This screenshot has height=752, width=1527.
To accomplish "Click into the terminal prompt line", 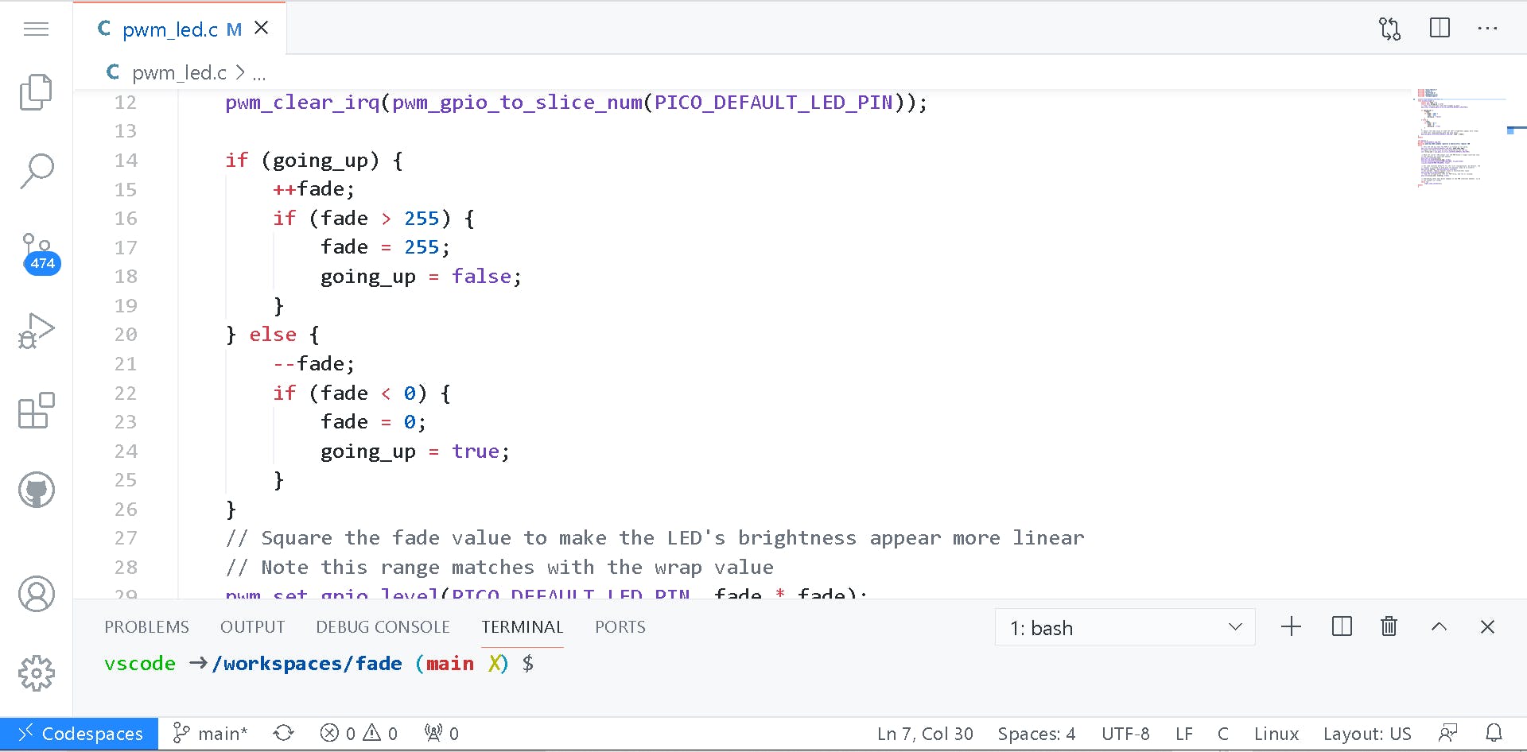I will [318, 664].
